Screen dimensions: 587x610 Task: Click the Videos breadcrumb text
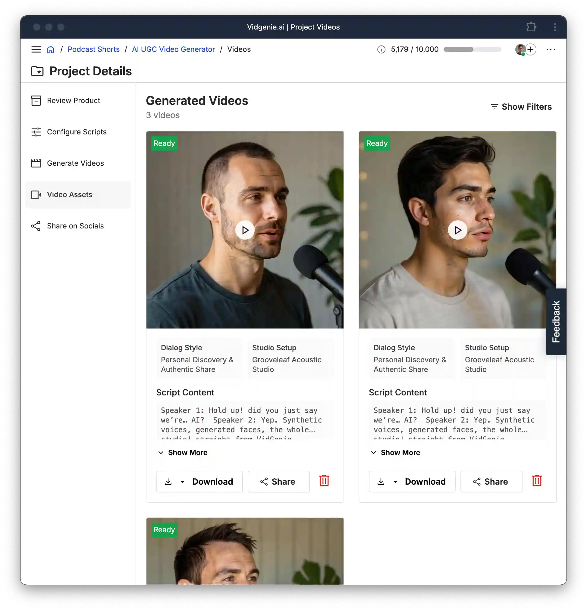[239, 49]
